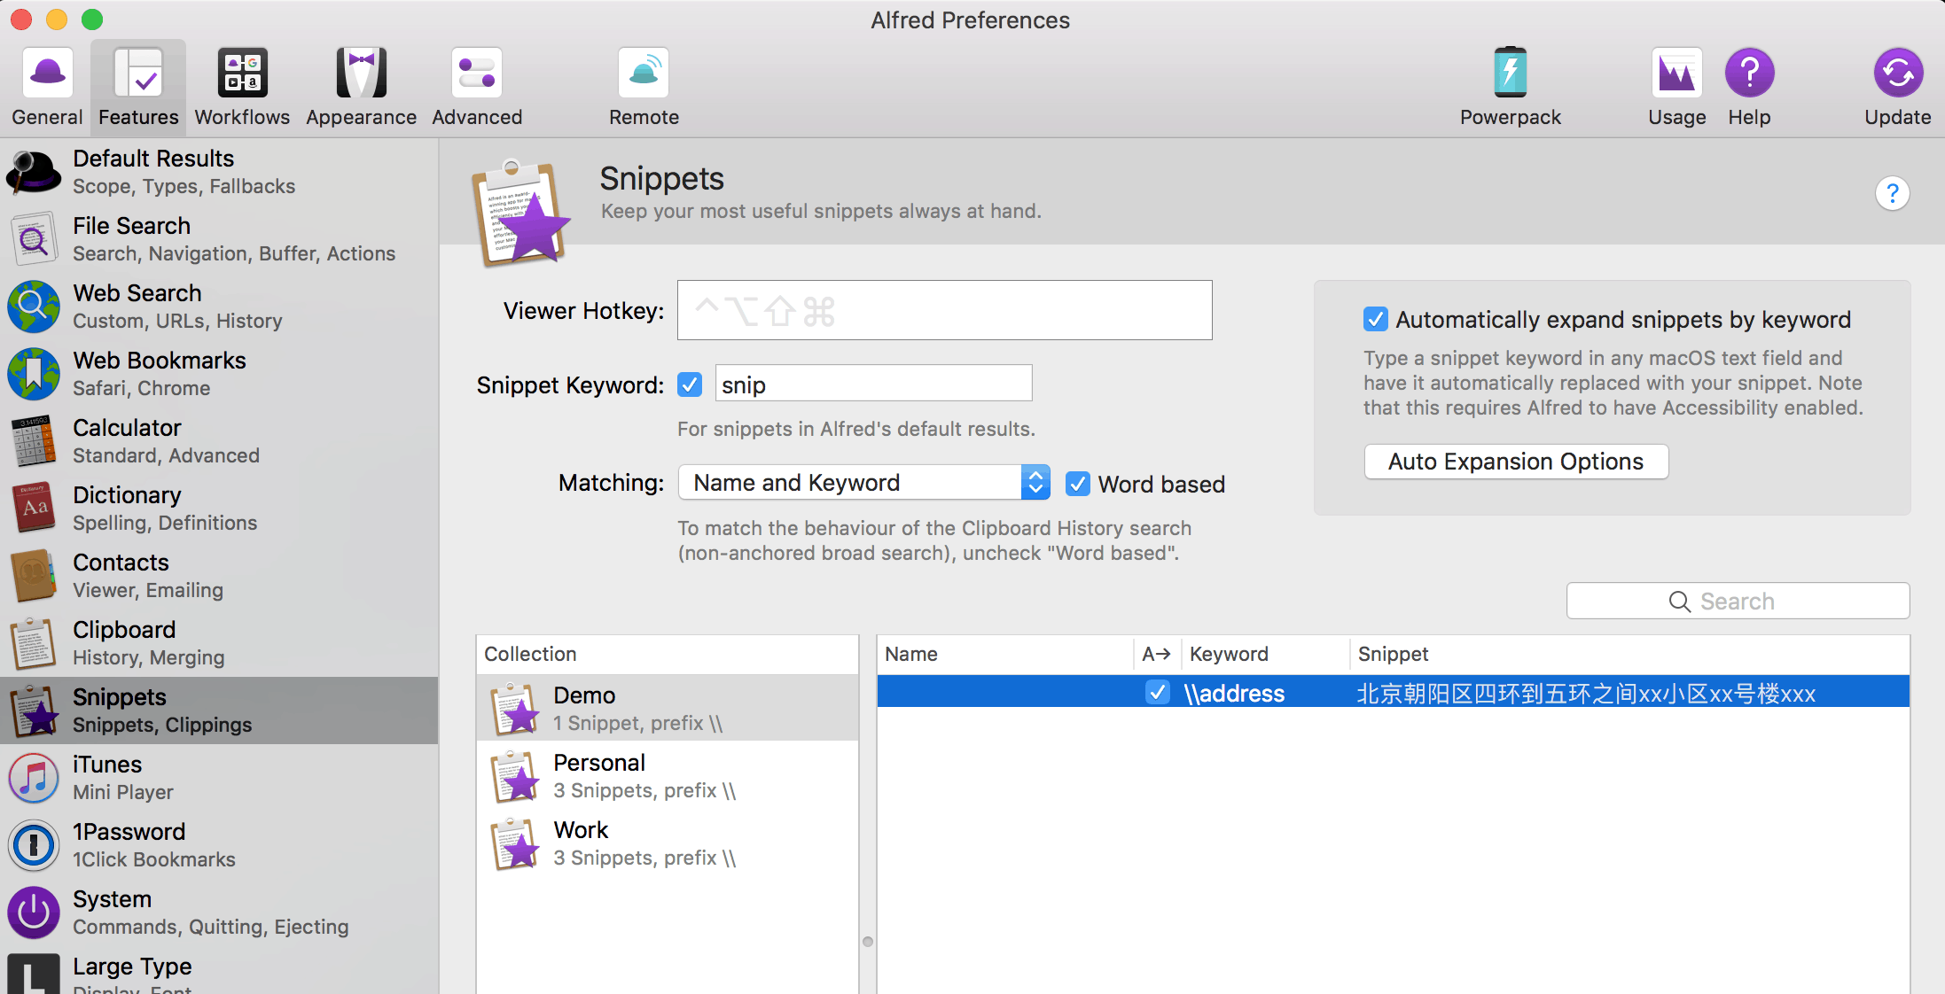Image resolution: width=1945 pixels, height=994 pixels.
Task: Disable automatically expand snippets by keyword
Action: click(1375, 319)
